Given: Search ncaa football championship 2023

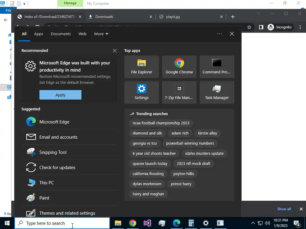Looking at the screenshot, I should click(161, 123).
